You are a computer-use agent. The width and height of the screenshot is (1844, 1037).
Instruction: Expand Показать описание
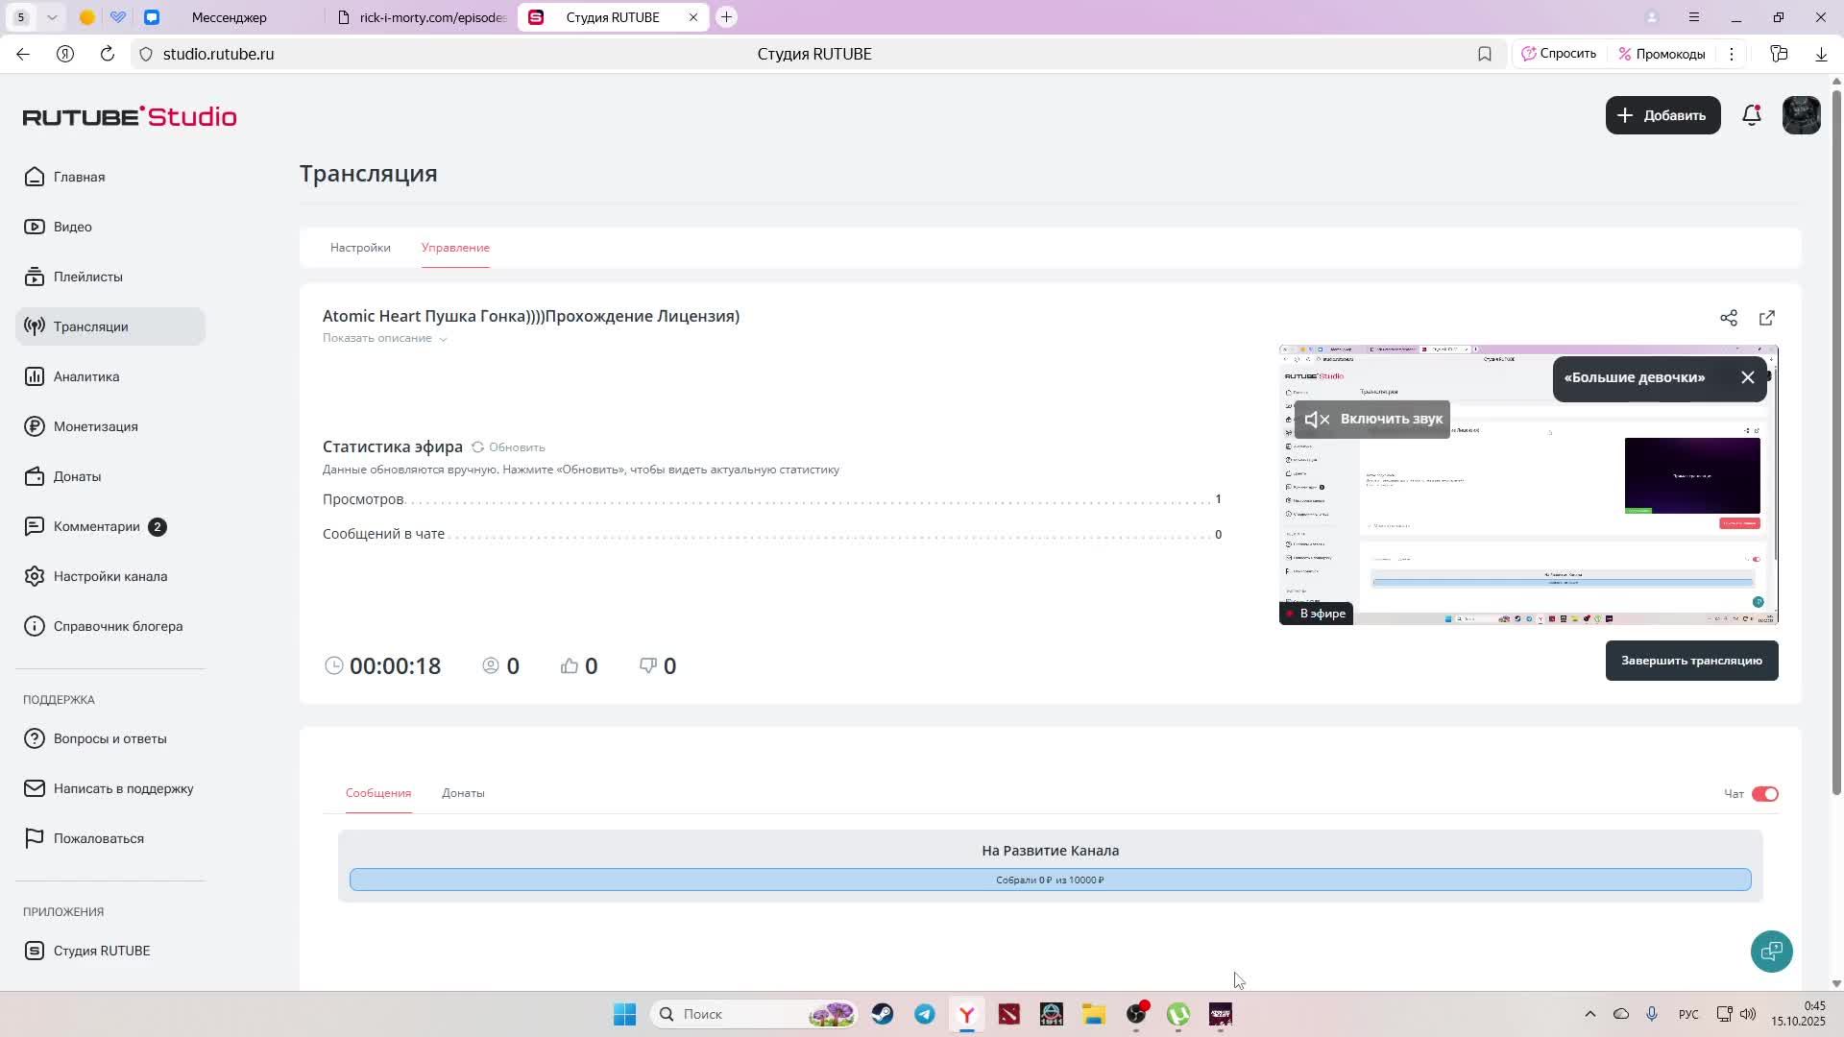[384, 339]
